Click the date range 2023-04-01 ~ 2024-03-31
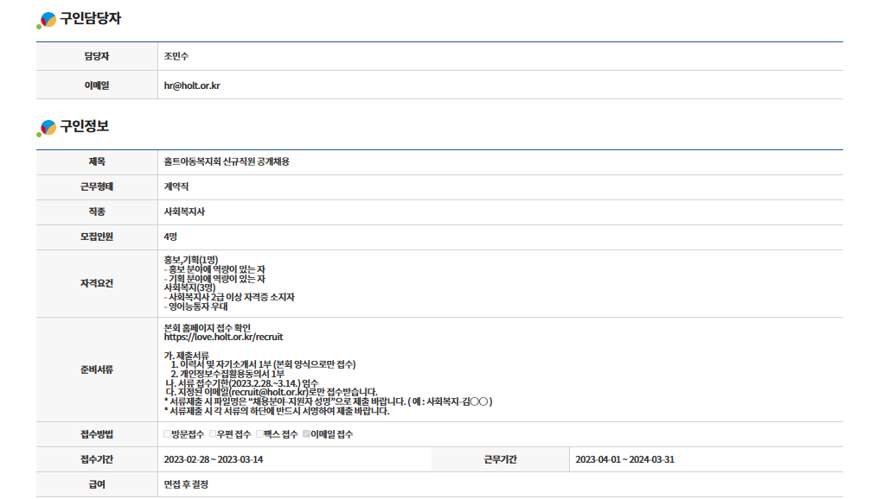870x499 pixels. pos(624,459)
